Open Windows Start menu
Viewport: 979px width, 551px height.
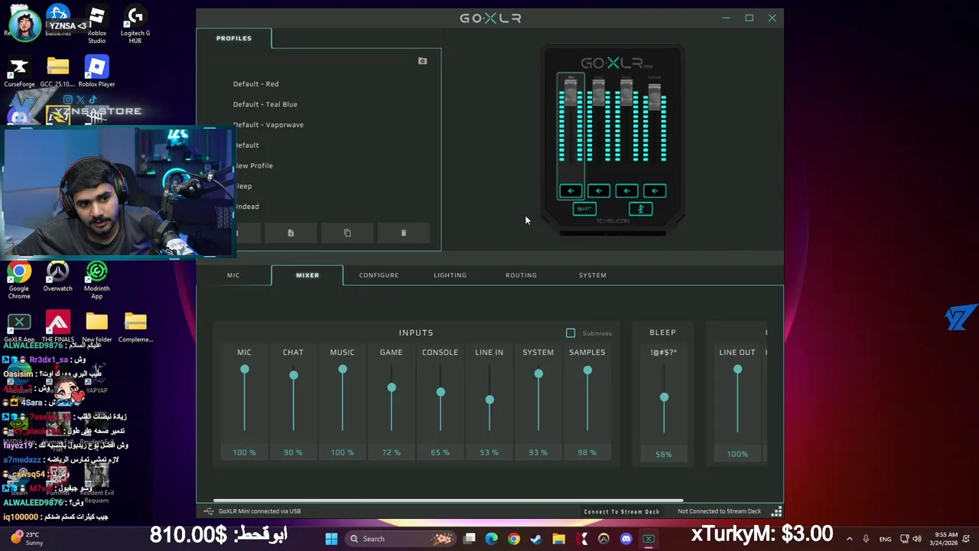(331, 539)
